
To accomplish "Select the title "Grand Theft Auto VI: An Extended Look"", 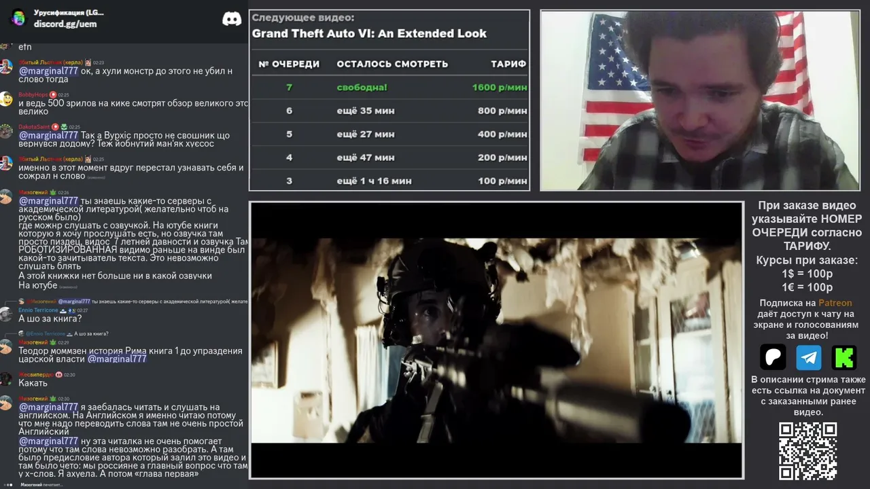I will [x=369, y=33].
